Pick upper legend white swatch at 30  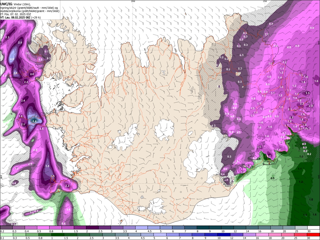tap(313, 228)
